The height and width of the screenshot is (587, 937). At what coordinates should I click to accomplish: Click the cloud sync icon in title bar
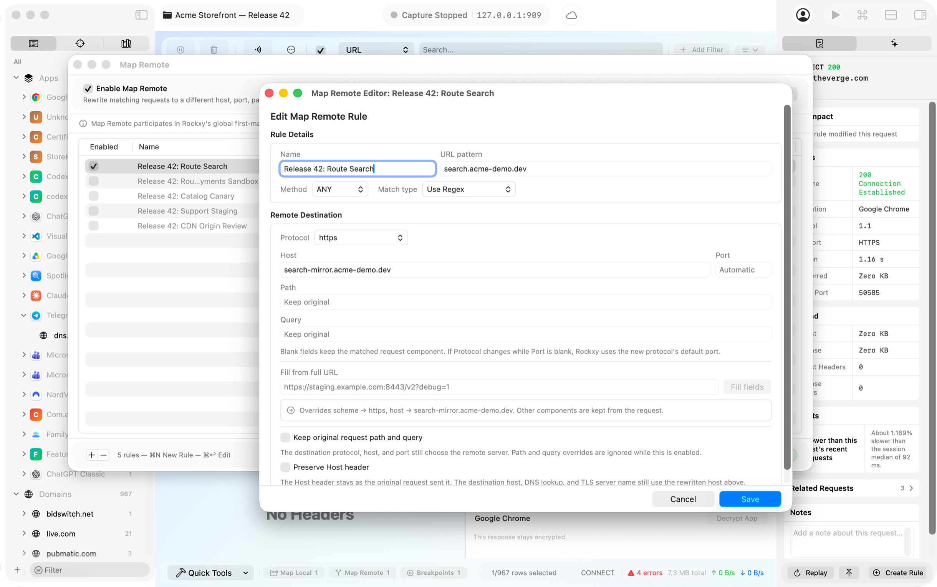(571, 15)
